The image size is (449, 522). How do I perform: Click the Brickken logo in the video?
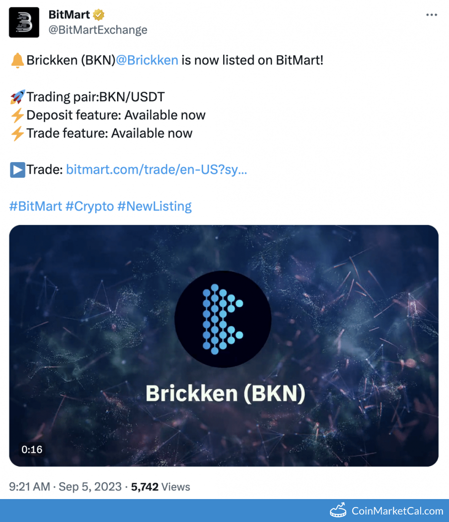click(x=223, y=319)
